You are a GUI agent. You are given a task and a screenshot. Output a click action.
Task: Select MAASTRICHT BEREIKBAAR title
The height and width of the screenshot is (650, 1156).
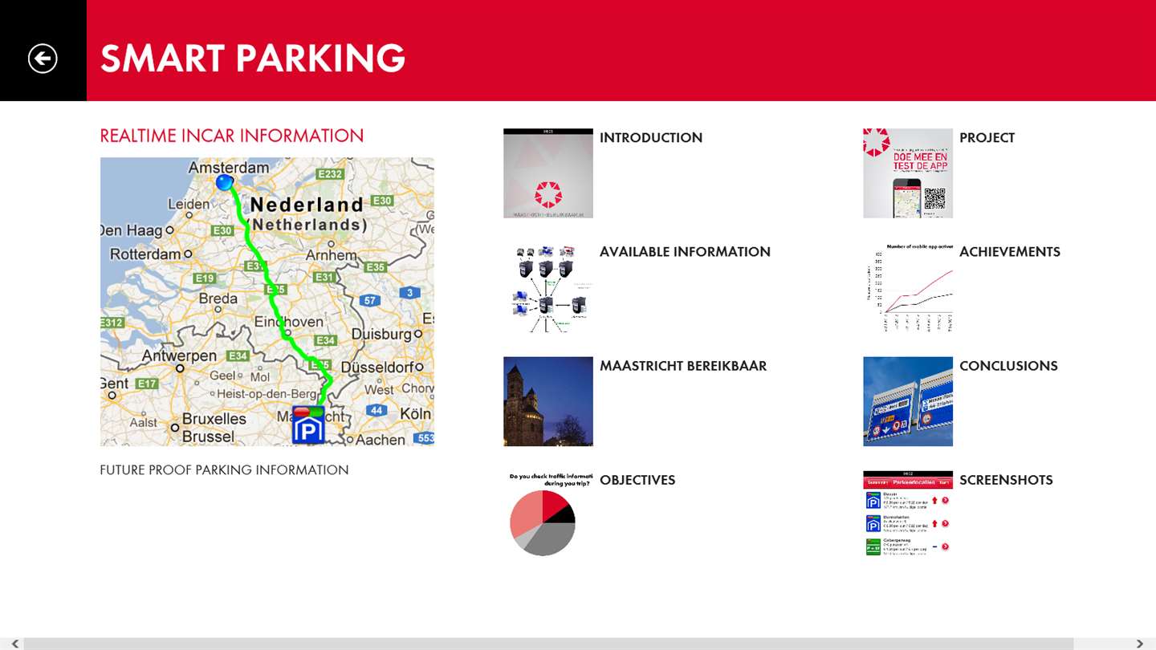coord(683,366)
